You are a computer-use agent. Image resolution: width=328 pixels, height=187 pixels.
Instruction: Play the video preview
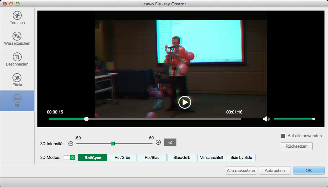coord(185,102)
